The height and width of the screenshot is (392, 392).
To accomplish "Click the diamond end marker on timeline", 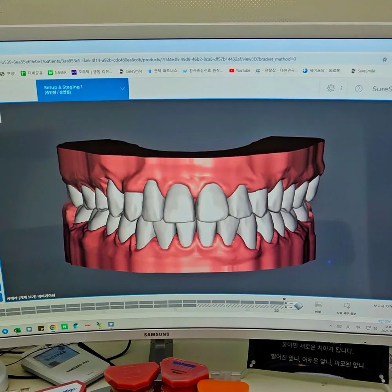I will point(298,305).
